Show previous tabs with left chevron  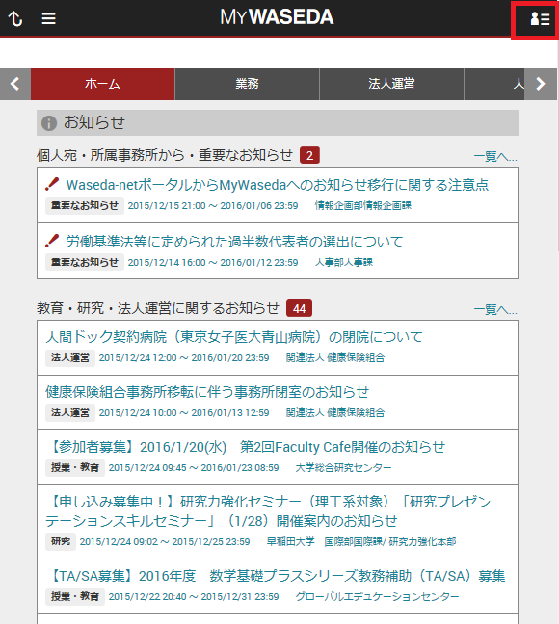(x=15, y=84)
